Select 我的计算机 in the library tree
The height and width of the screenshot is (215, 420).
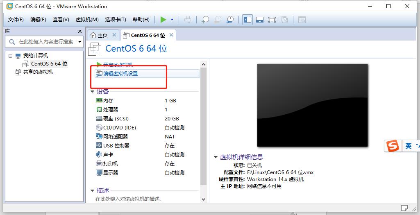coord(35,56)
